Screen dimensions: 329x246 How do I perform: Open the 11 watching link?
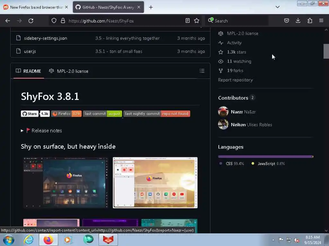[239, 61]
